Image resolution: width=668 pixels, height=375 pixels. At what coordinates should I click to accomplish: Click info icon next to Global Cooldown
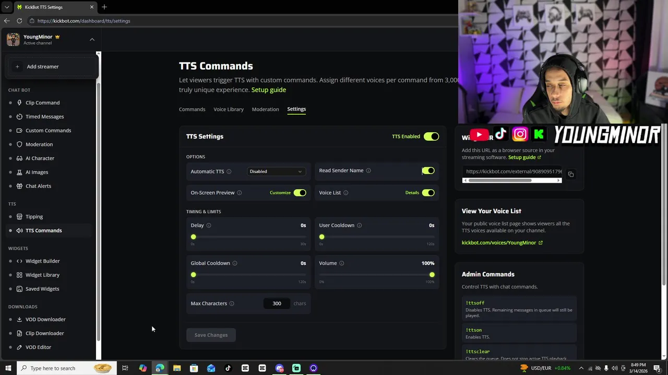[235, 263]
